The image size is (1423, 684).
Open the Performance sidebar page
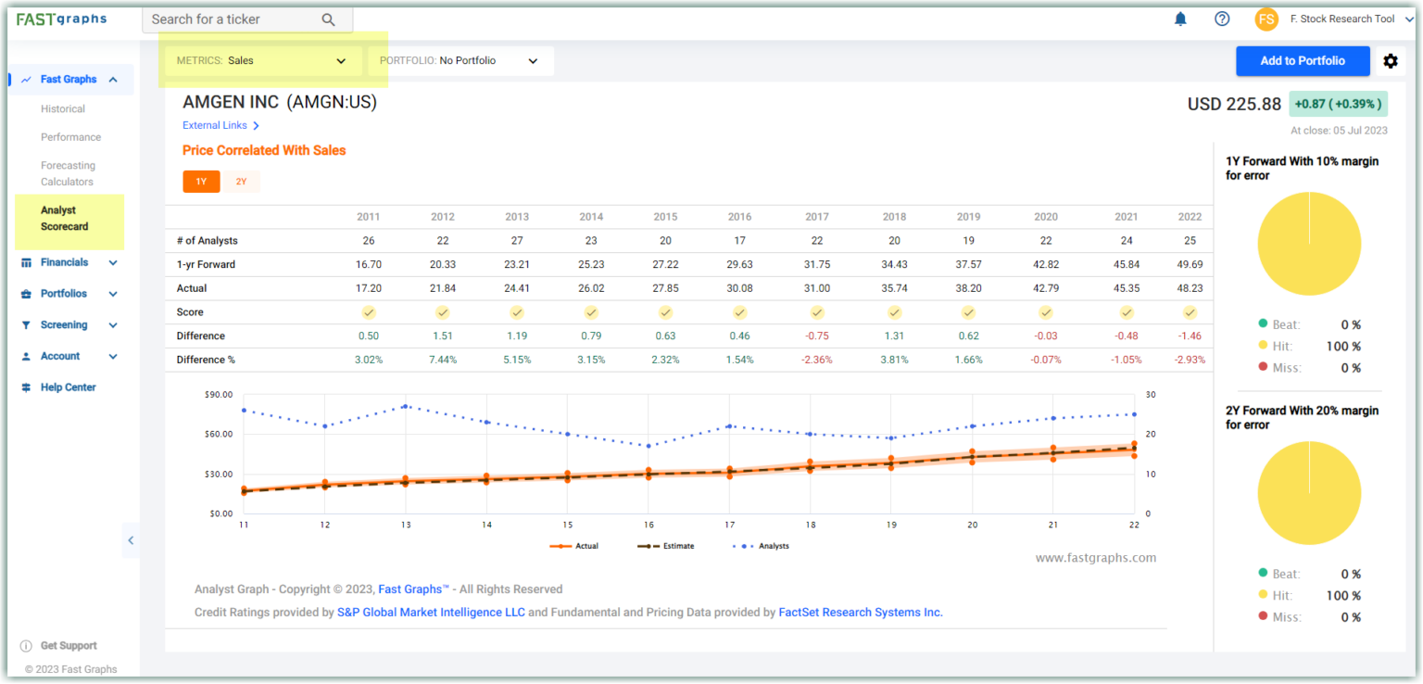(x=71, y=137)
